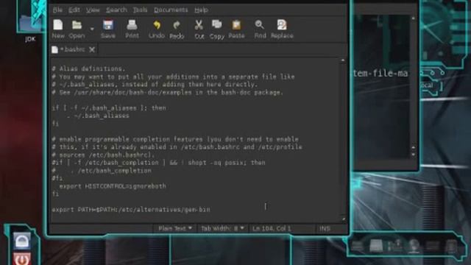This screenshot has width=471, height=265.
Task: Print the document using Print icon
Action: click(132, 29)
